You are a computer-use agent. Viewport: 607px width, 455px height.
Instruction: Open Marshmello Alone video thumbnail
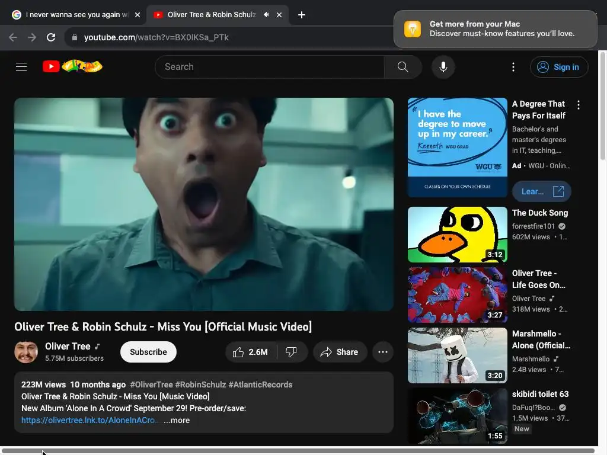point(457,355)
